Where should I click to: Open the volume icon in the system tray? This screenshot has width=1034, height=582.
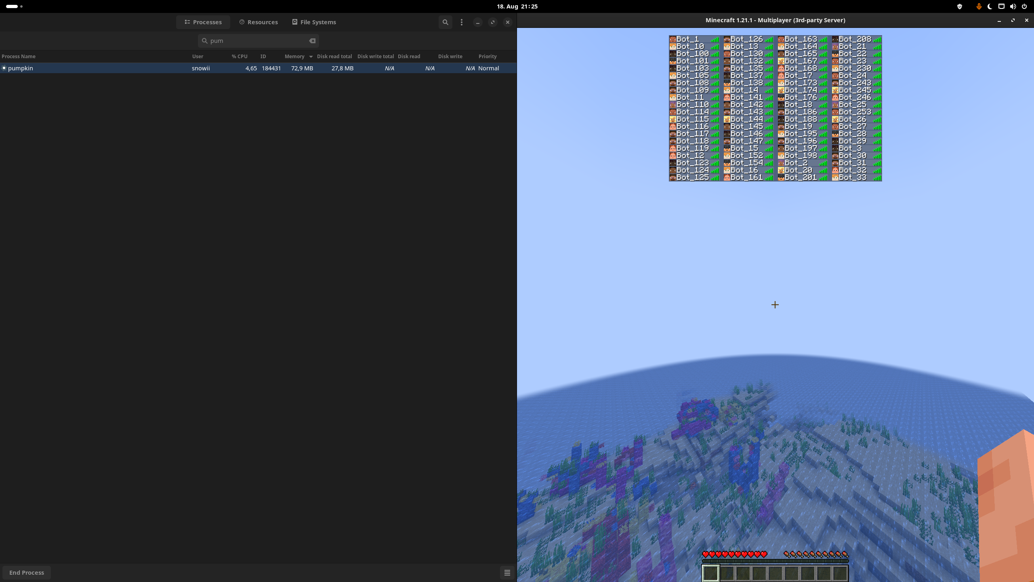(x=1013, y=6)
